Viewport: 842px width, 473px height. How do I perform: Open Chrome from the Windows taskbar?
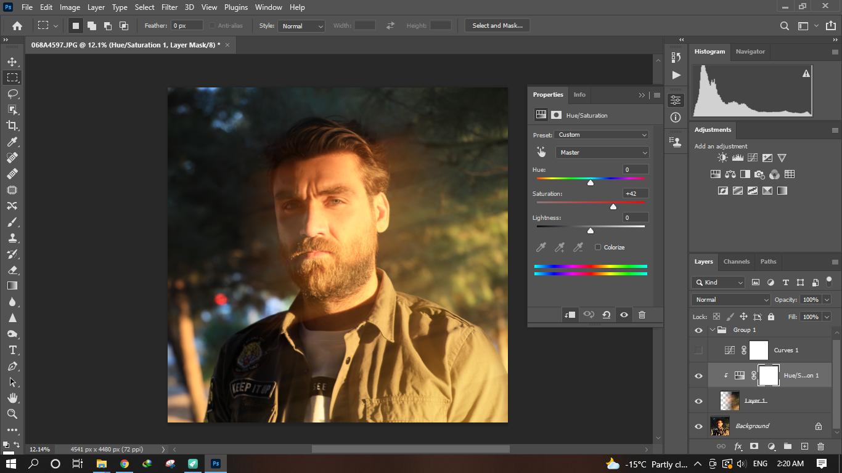coord(125,464)
